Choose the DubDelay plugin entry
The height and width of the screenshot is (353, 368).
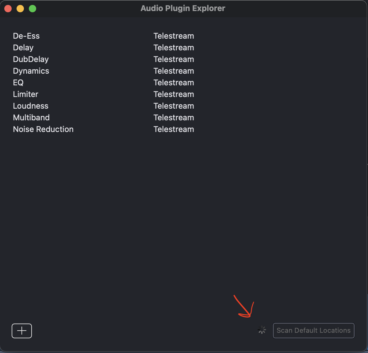click(31, 59)
